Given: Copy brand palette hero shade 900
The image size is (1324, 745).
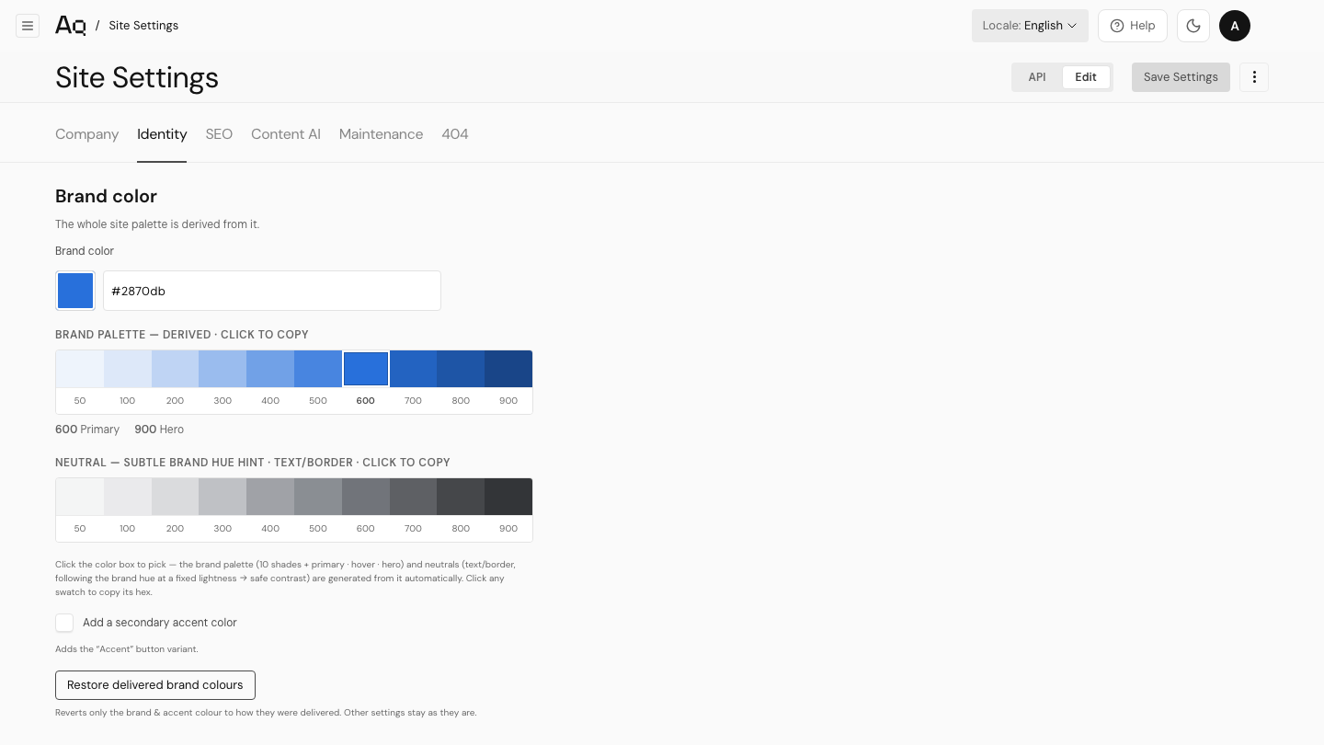Looking at the screenshot, I should pos(508,369).
